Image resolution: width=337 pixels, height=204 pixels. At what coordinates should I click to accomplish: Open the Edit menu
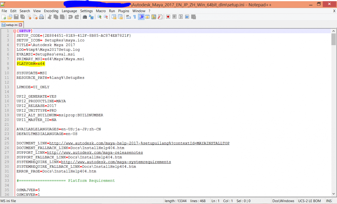point(13,11)
